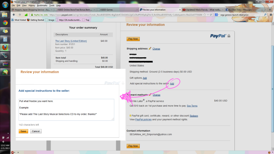274x154 pixels.
Task: Click green signal bars toolbar icon
Action: pyautogui.click(x=26, y=15)
